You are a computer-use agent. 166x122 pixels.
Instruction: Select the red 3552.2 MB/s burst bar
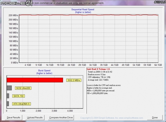35,80
